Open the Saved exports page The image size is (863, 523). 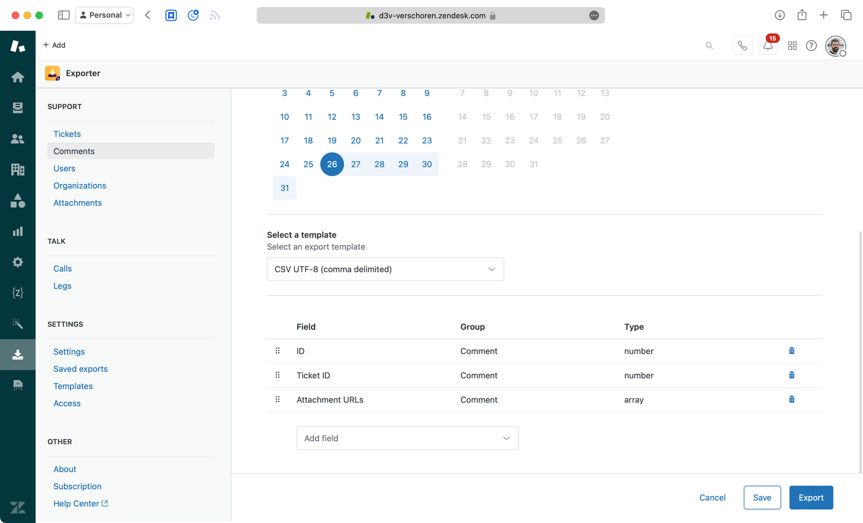tap(80, 369)
